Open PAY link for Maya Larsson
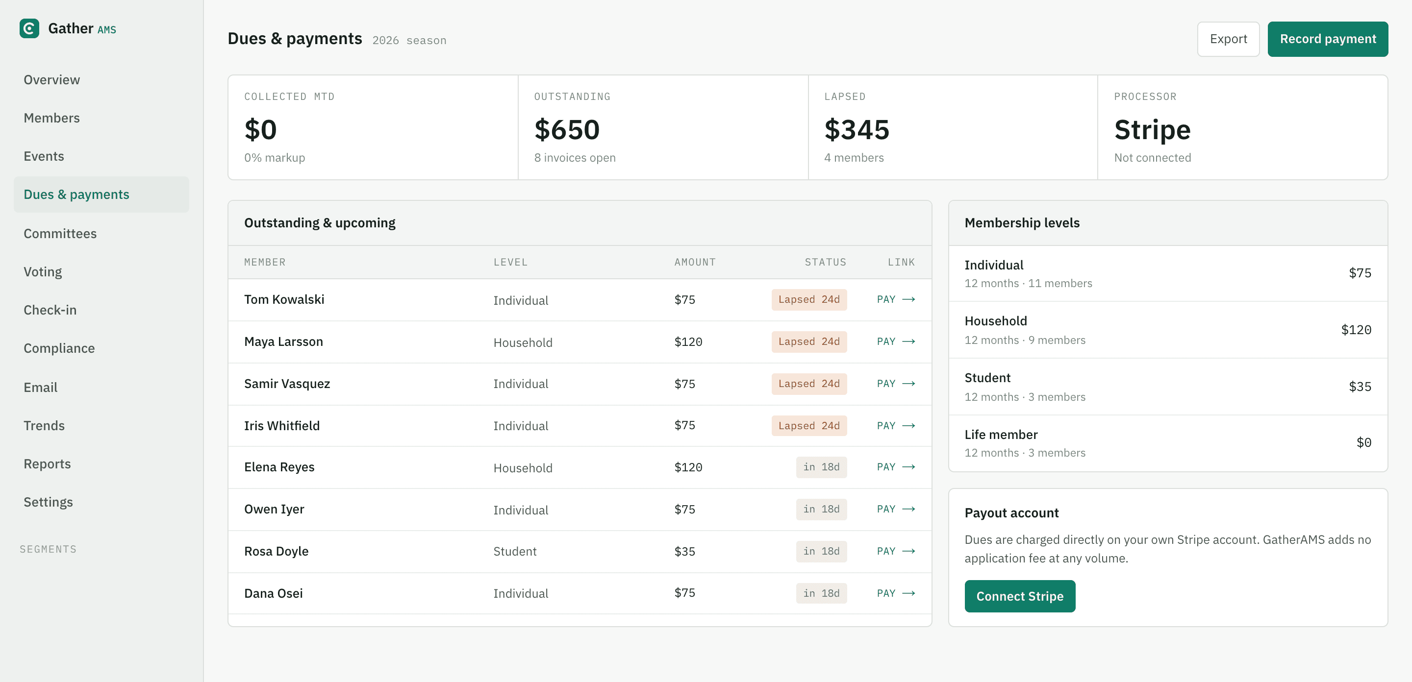1412x682 pixels. (896, 342)
